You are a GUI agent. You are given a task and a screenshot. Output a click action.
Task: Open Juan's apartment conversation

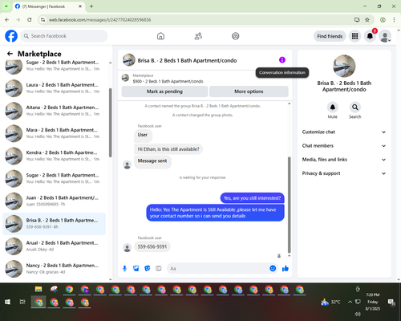click(x=54, y=201)
